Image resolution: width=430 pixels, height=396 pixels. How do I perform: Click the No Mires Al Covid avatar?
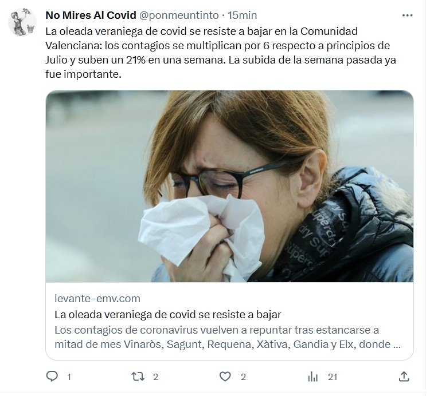pyautogui.click(x=22, y=23)
